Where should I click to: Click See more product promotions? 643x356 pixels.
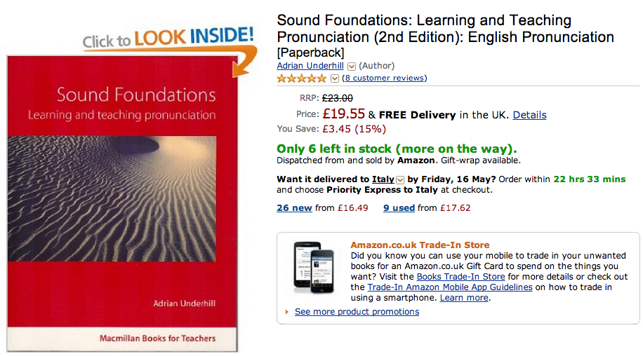[x=357, y=311]
